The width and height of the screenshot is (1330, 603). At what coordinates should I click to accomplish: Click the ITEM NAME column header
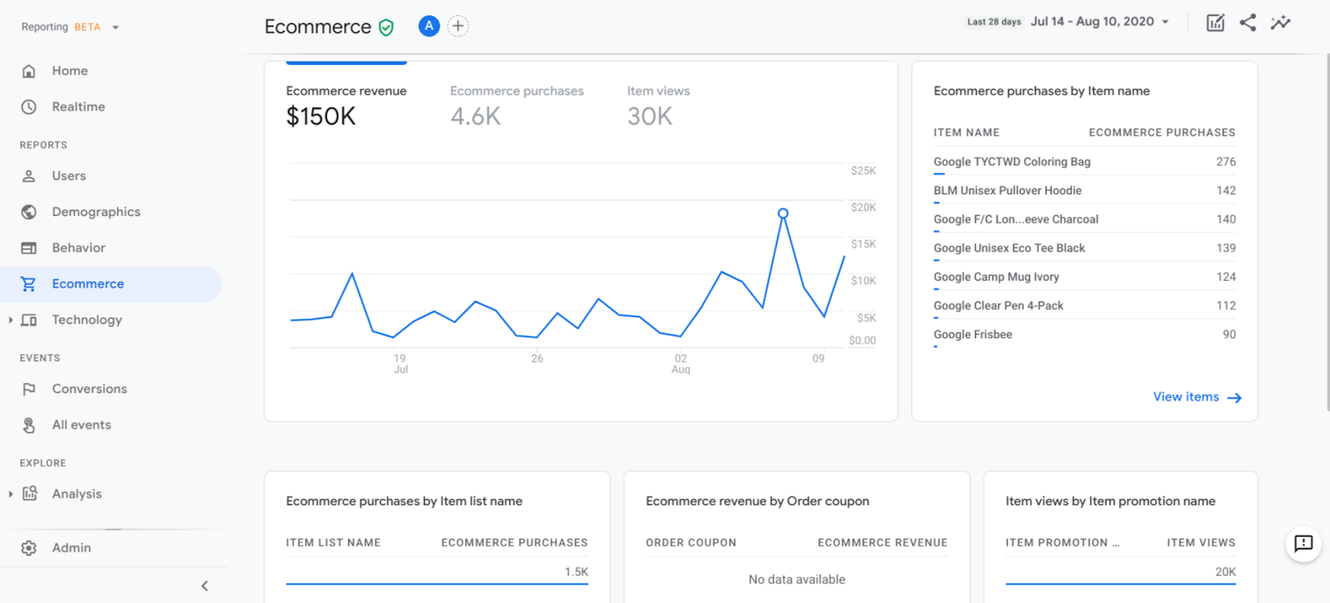967,133
